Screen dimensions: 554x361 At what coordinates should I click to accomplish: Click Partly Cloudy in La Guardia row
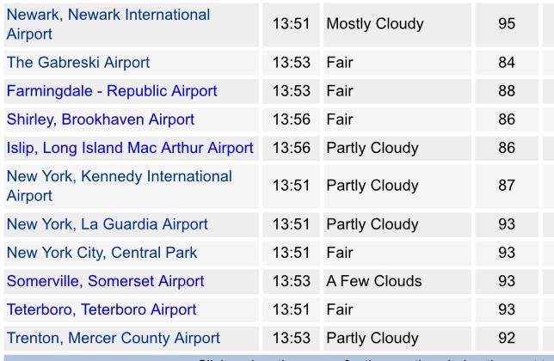coord(372,224)
